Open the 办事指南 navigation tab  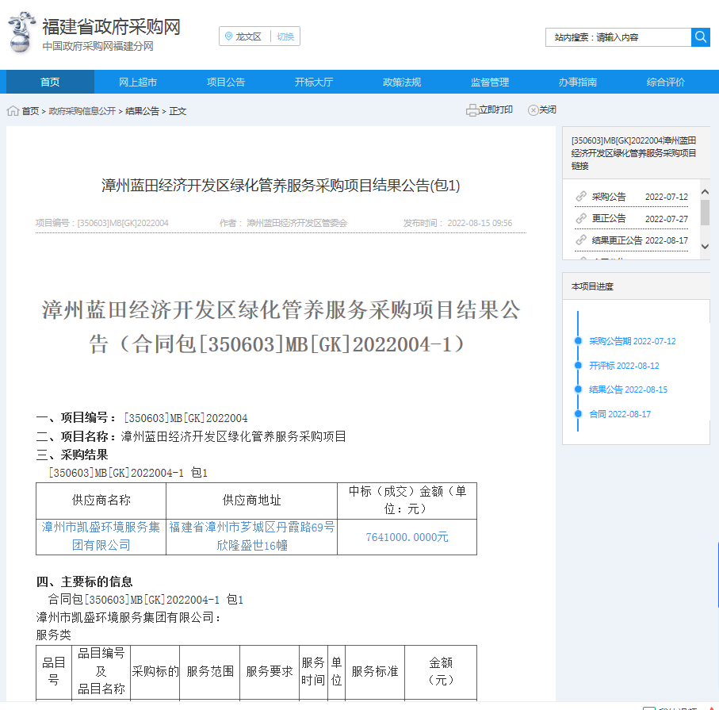578,83
